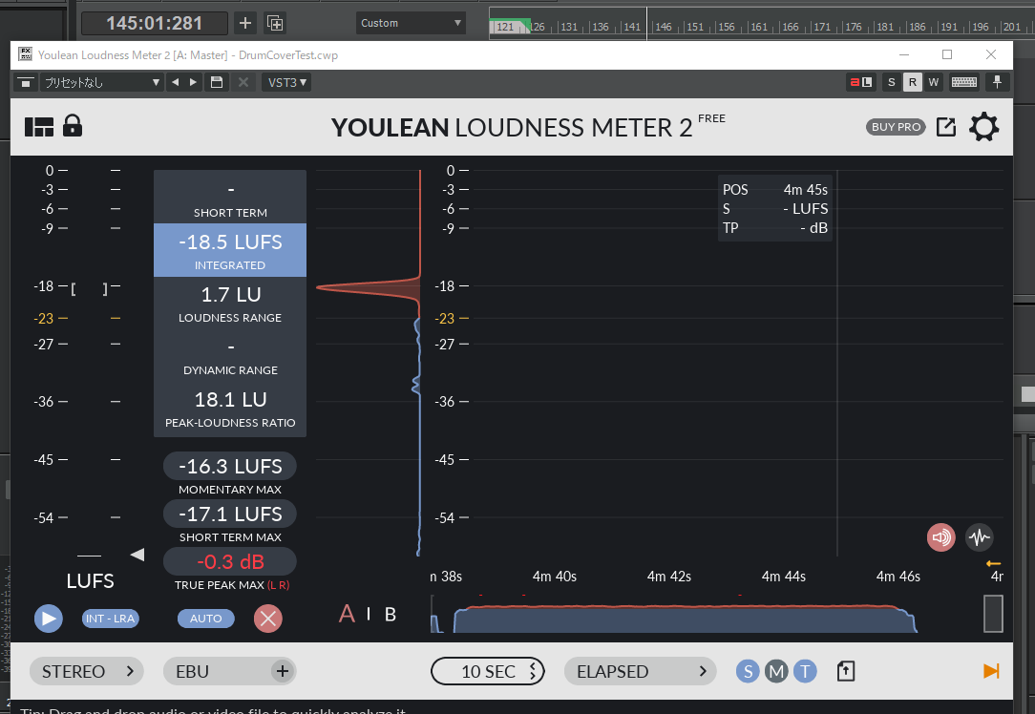Image resolution: width=1035 pixels, height=714 pixels.
Task: Click the next preset arrow
Action: coord(194,82)
